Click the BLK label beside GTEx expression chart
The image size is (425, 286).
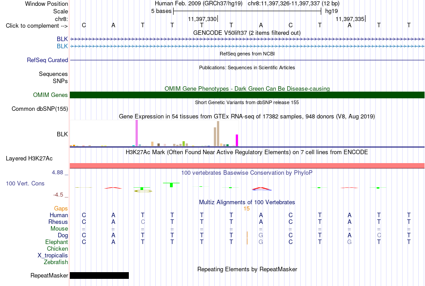tap(62, 135)
